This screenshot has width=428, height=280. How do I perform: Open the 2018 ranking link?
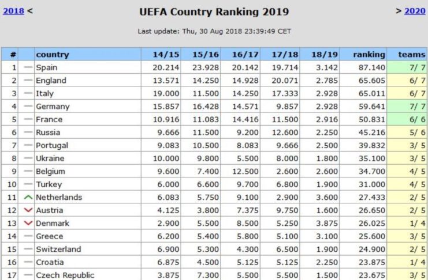pyautogui.click(x=14, y=10)
